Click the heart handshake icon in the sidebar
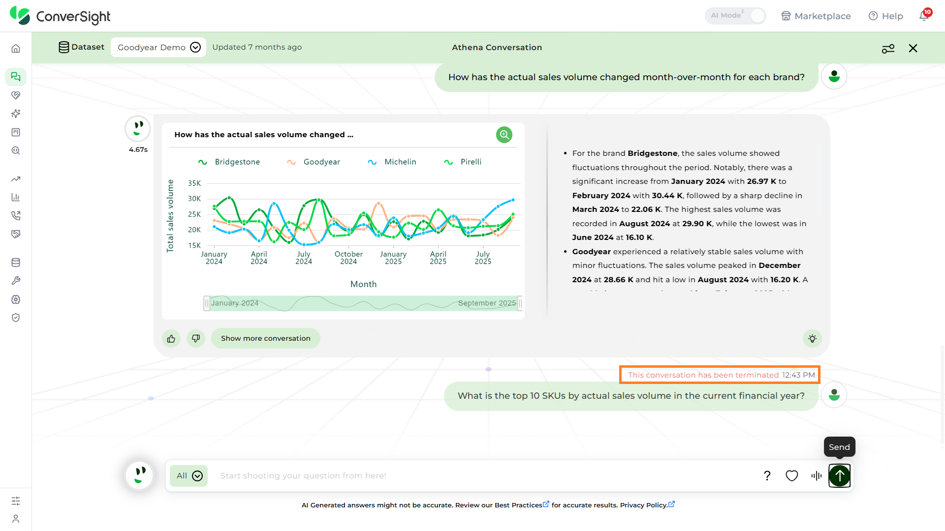This screenshot has height=531, width=945. 16,95
